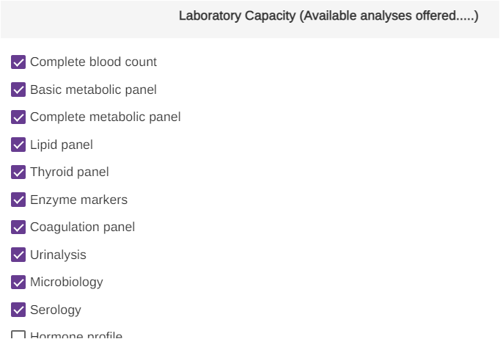Image resolution: width=500 pixels, height=339 pixels.
Task: Uncheck the Complete blood count checkbox
Action: click(19, 62)
